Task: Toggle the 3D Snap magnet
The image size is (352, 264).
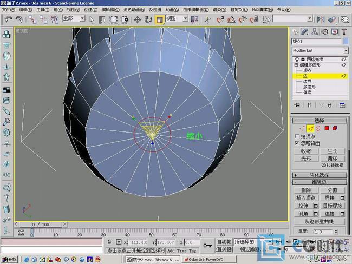Action: (x=220, y=19)
